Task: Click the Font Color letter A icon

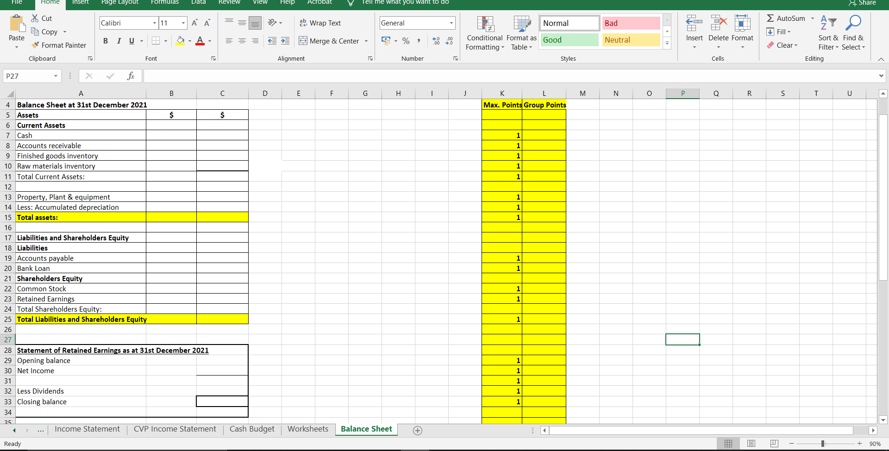Action: pos(200,41)
